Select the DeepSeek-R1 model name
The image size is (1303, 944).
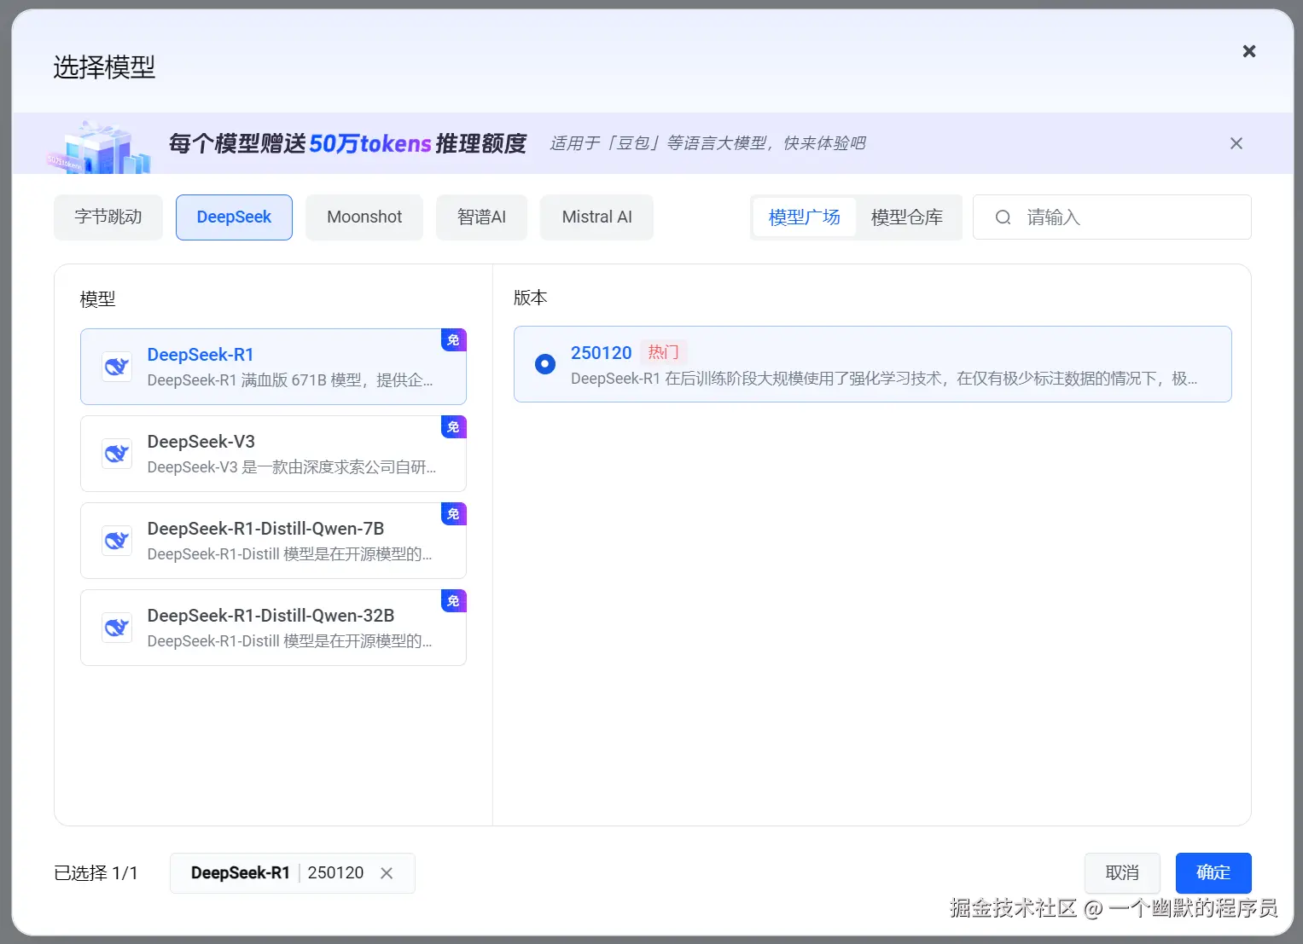201,355
